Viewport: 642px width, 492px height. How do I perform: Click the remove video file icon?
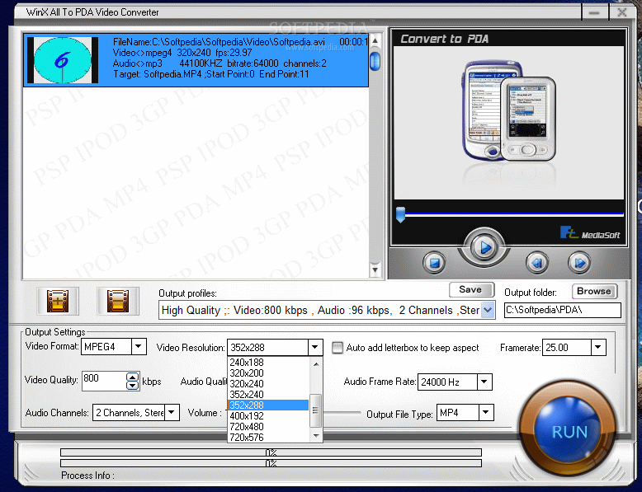point(118,301)
